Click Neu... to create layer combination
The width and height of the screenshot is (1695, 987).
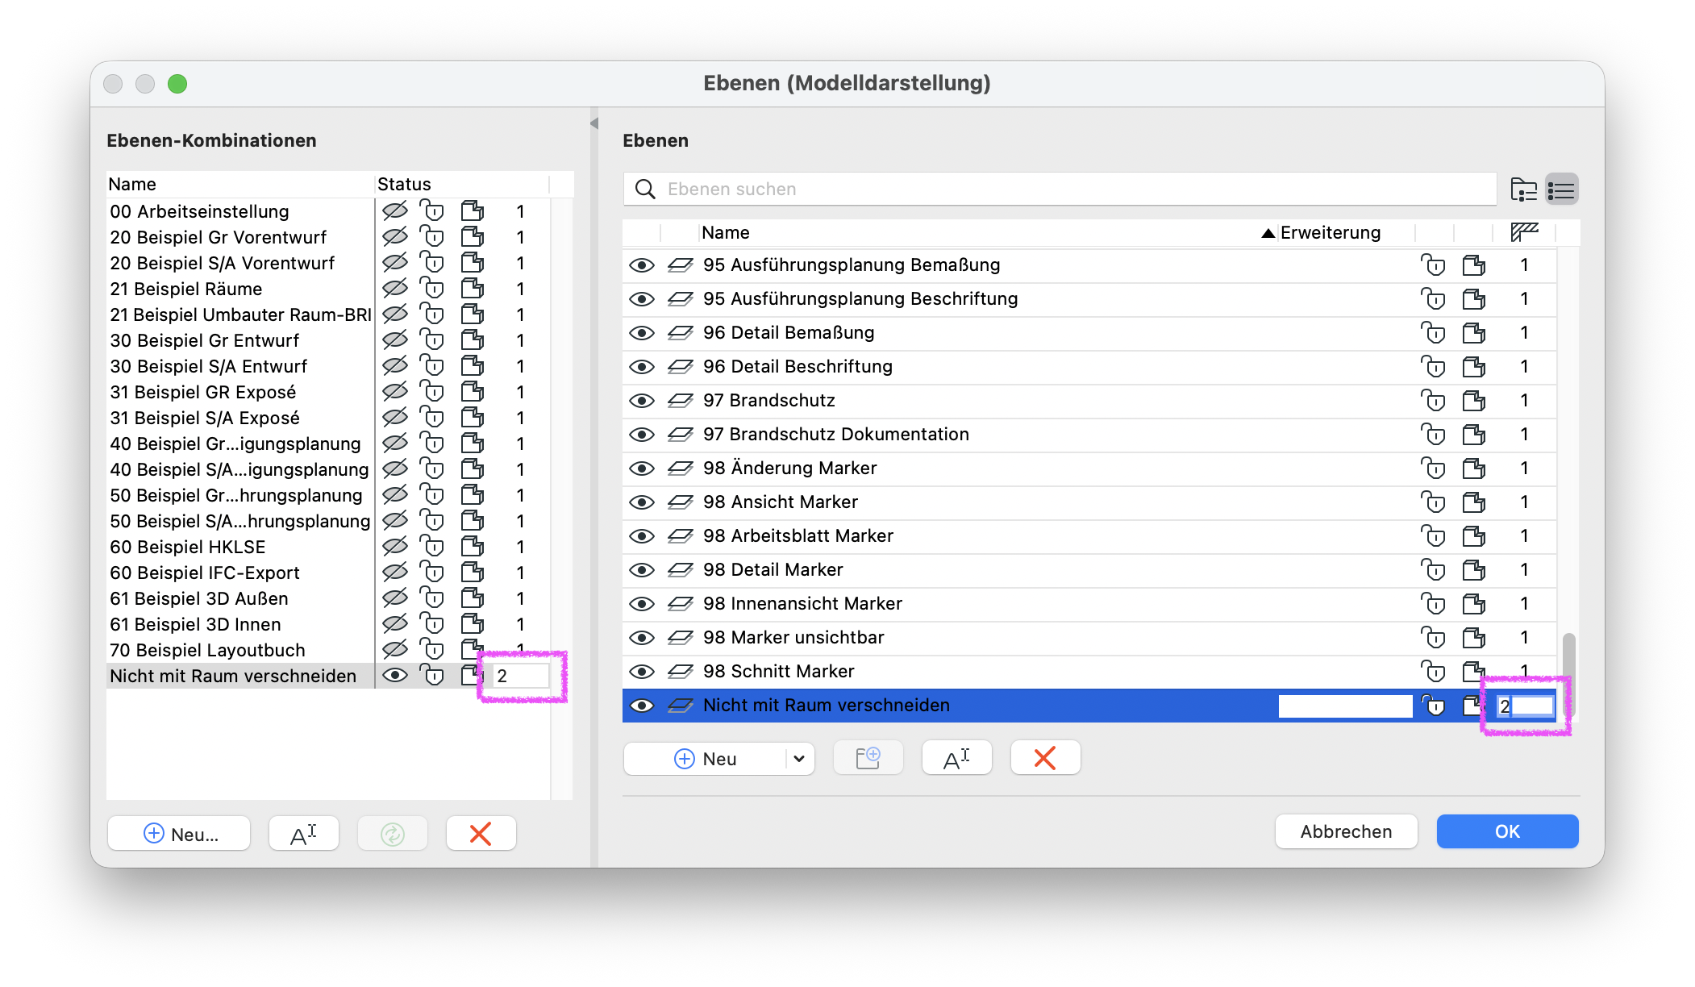pyautogui.click(x=179, y=834)
